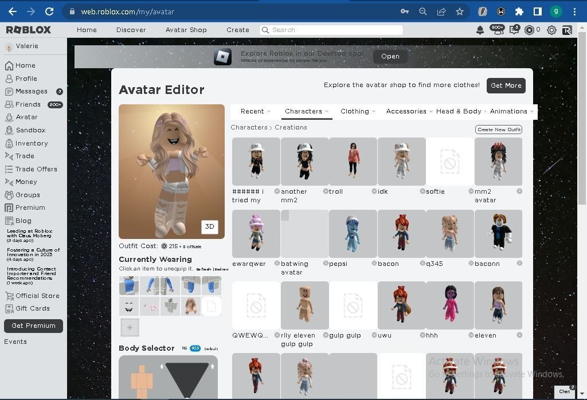Click the Get More button
Screen dimensions: 587x400
coord(506,85)
